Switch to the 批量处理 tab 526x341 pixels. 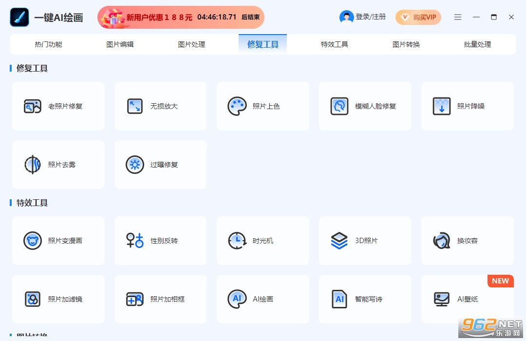click(x=477, y=44)
